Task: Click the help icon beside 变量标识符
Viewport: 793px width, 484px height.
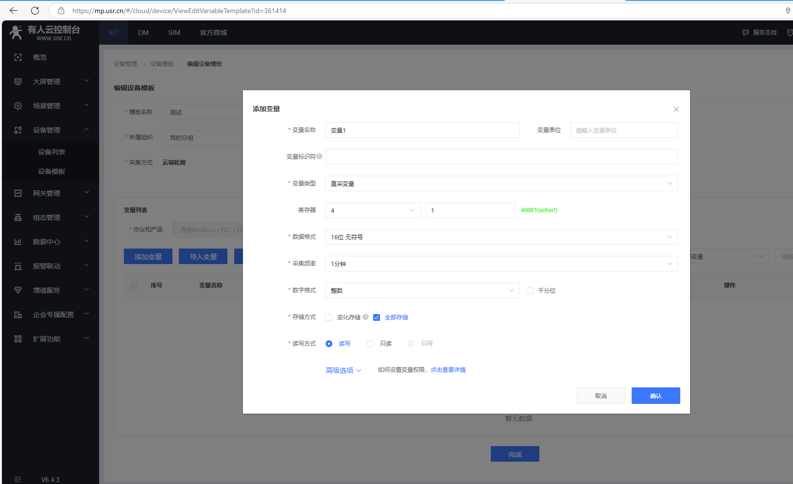Action: [x=319, y=156]
